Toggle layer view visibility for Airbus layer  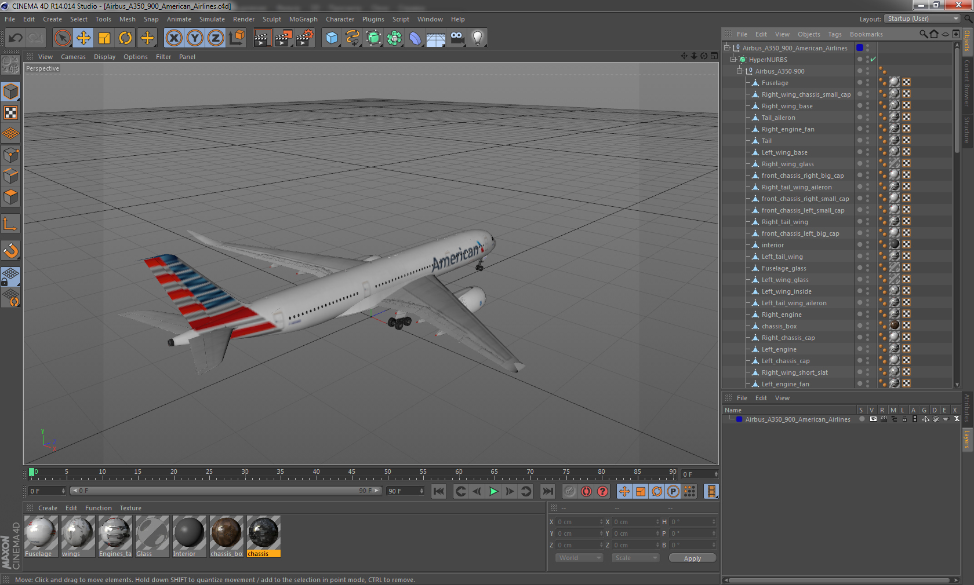click(873, 419)
